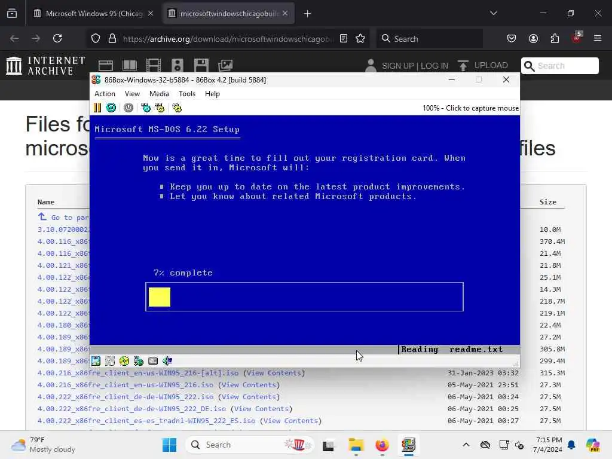This screenshot has height=459, width=612.
Task: Open the View menu in 86Box
Action: click(x=132, y=94)
